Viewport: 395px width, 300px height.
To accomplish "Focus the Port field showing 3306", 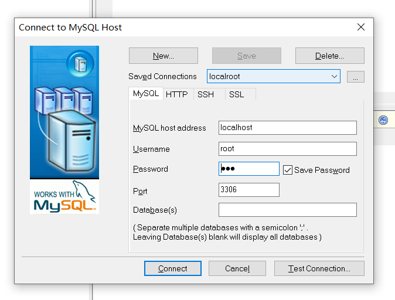I will click(x=249, y=190).
